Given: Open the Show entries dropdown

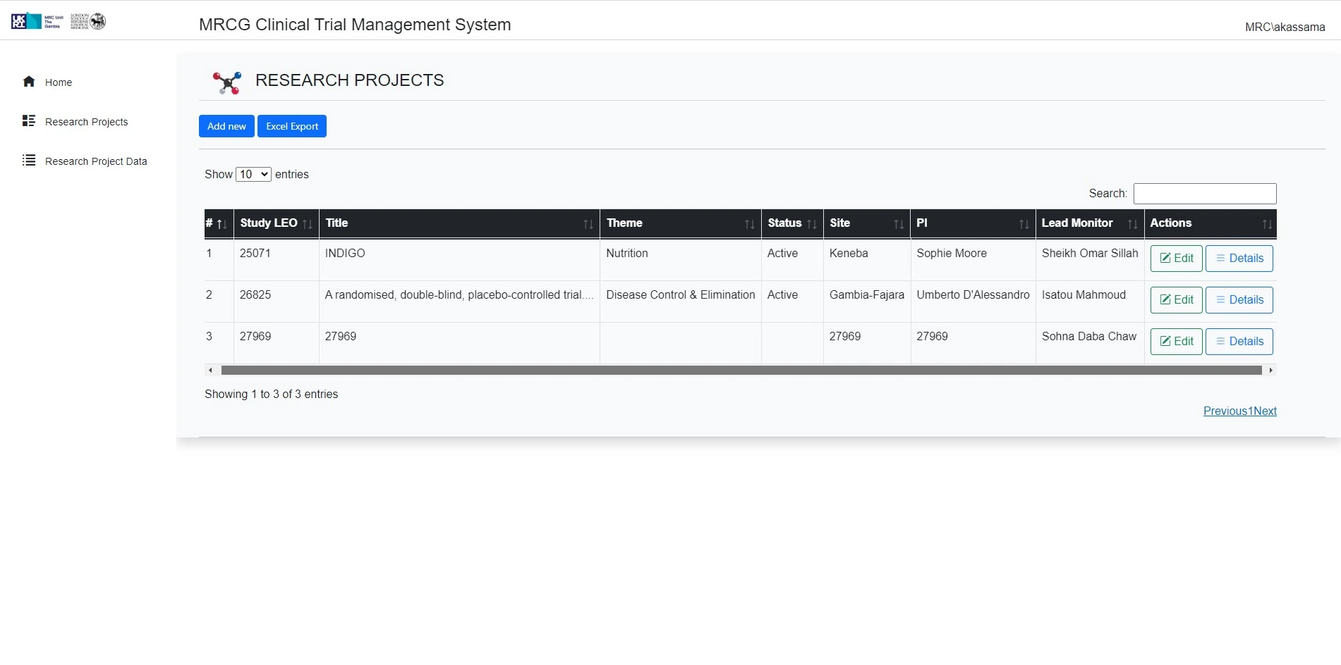Looking at the screenshot, I should tap(253, 174).
